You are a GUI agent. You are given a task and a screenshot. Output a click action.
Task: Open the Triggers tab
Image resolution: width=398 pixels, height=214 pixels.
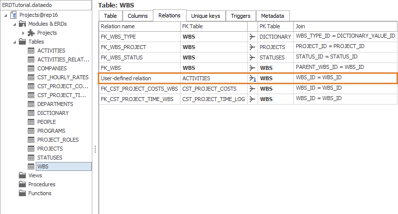[241, 16]
